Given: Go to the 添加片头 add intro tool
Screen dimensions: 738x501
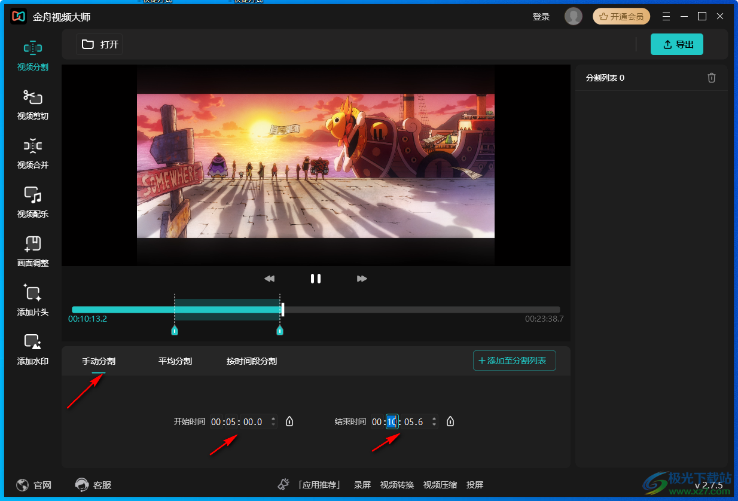Looking at the screenshot, I should (33, 301).
